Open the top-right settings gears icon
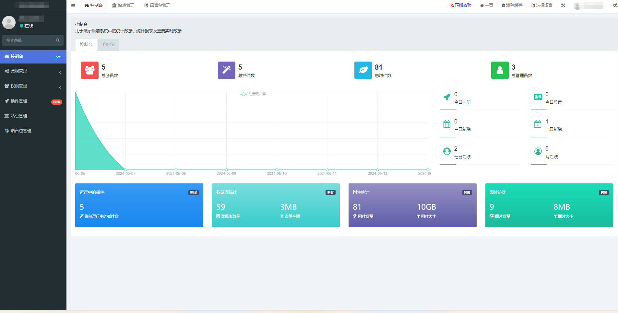618x313 pixels. coord(615,6)
